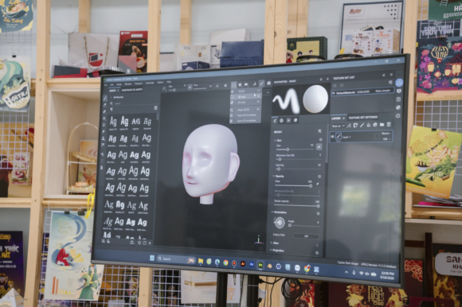Toggle DefaultMaterial texture set visibility eye

coord(334,93)
